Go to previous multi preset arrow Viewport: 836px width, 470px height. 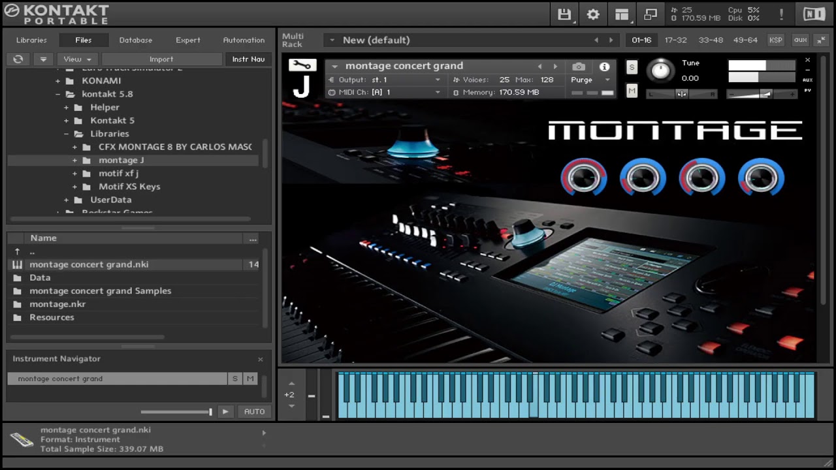[x=596, y=40]
